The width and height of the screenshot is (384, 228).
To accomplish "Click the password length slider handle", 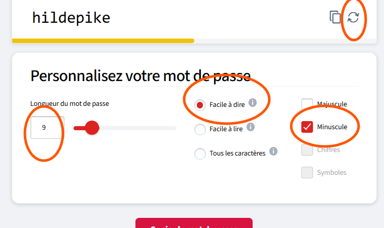I will pos(92,128).
